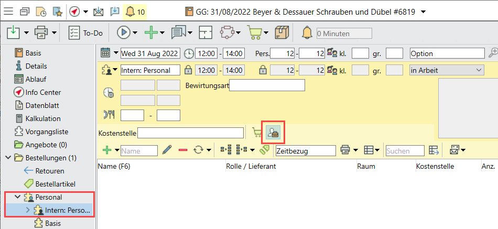
Task: Open Info Center in the sidebar
Action: 42,92
